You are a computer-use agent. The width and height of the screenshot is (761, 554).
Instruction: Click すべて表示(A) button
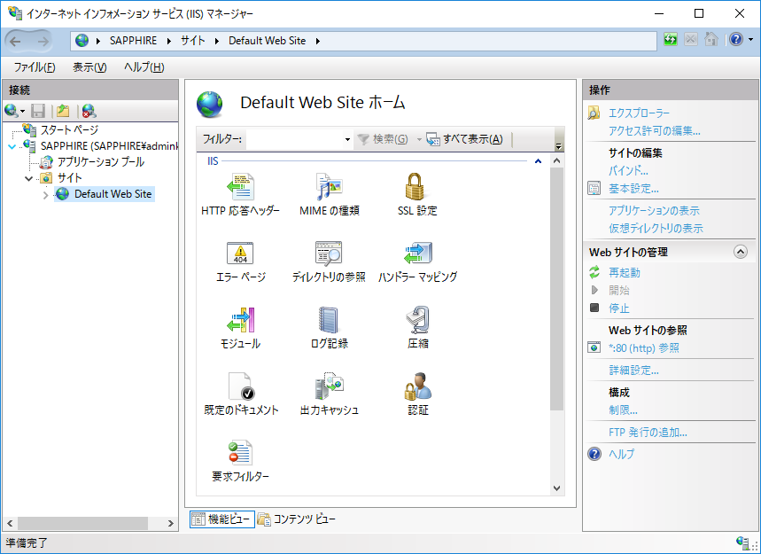pos(464,139)
